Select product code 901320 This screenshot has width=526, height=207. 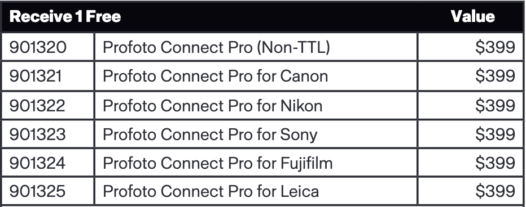click(38, 47)
